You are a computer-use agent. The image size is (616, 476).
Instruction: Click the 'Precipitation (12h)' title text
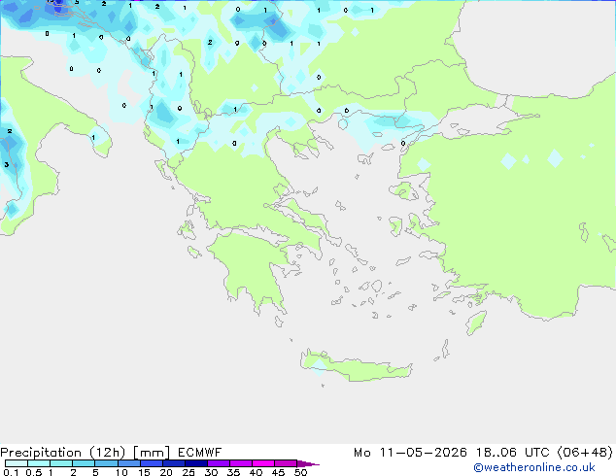pos(63,453)
